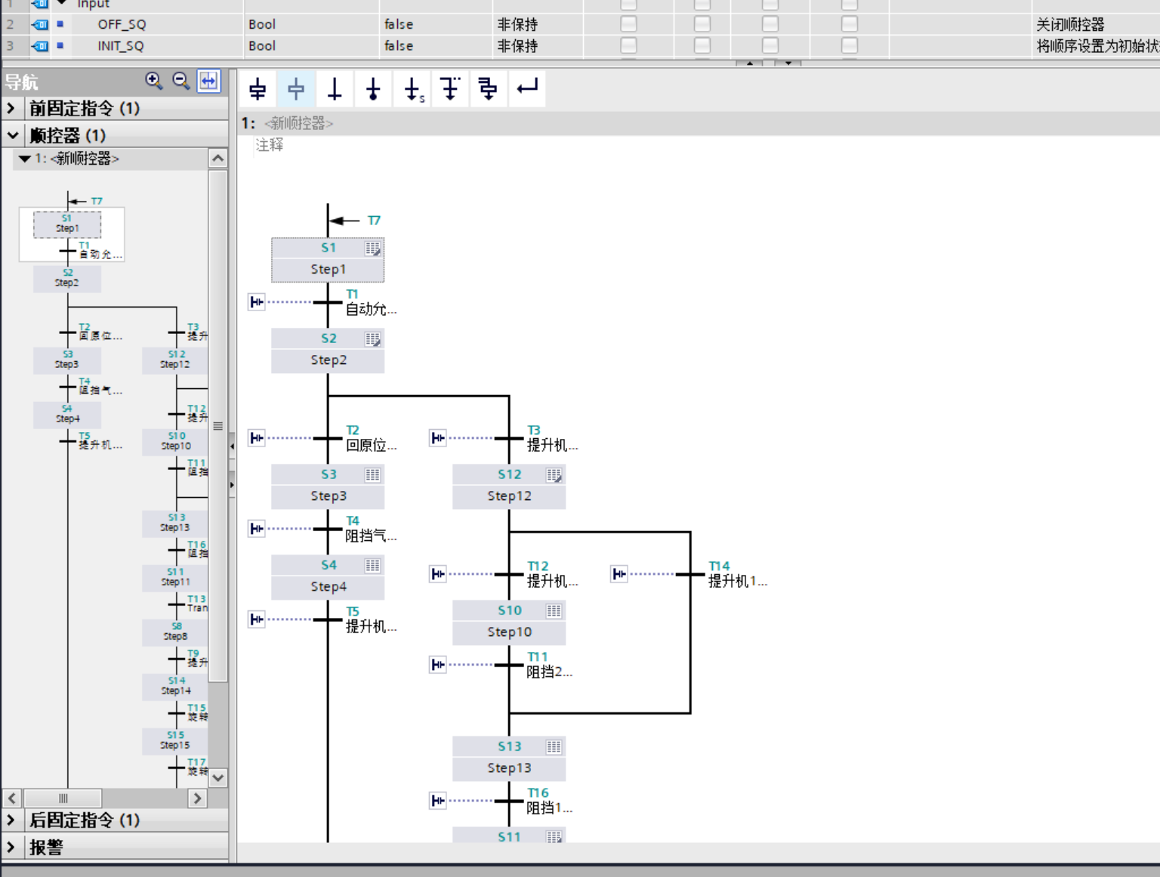The width and height of the screenshot is (1160, 877).
Task: Click the 注释 comment field
Action: (x=270, y=145)
